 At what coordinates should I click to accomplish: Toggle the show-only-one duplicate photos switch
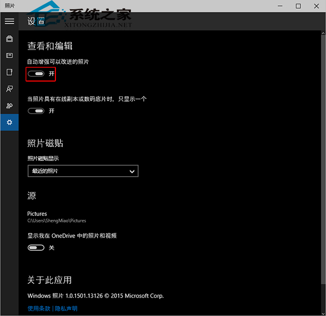36,111
